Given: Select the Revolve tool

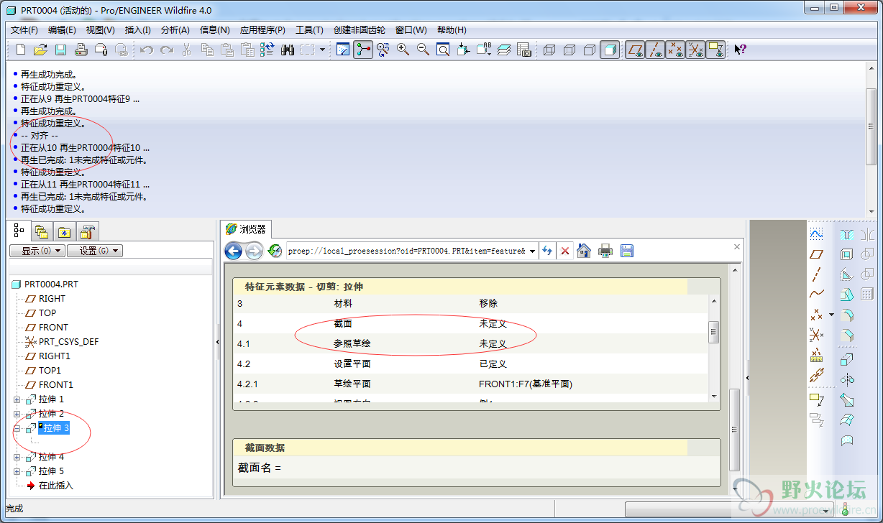Looking at the screenshot, I should (846, 379).
